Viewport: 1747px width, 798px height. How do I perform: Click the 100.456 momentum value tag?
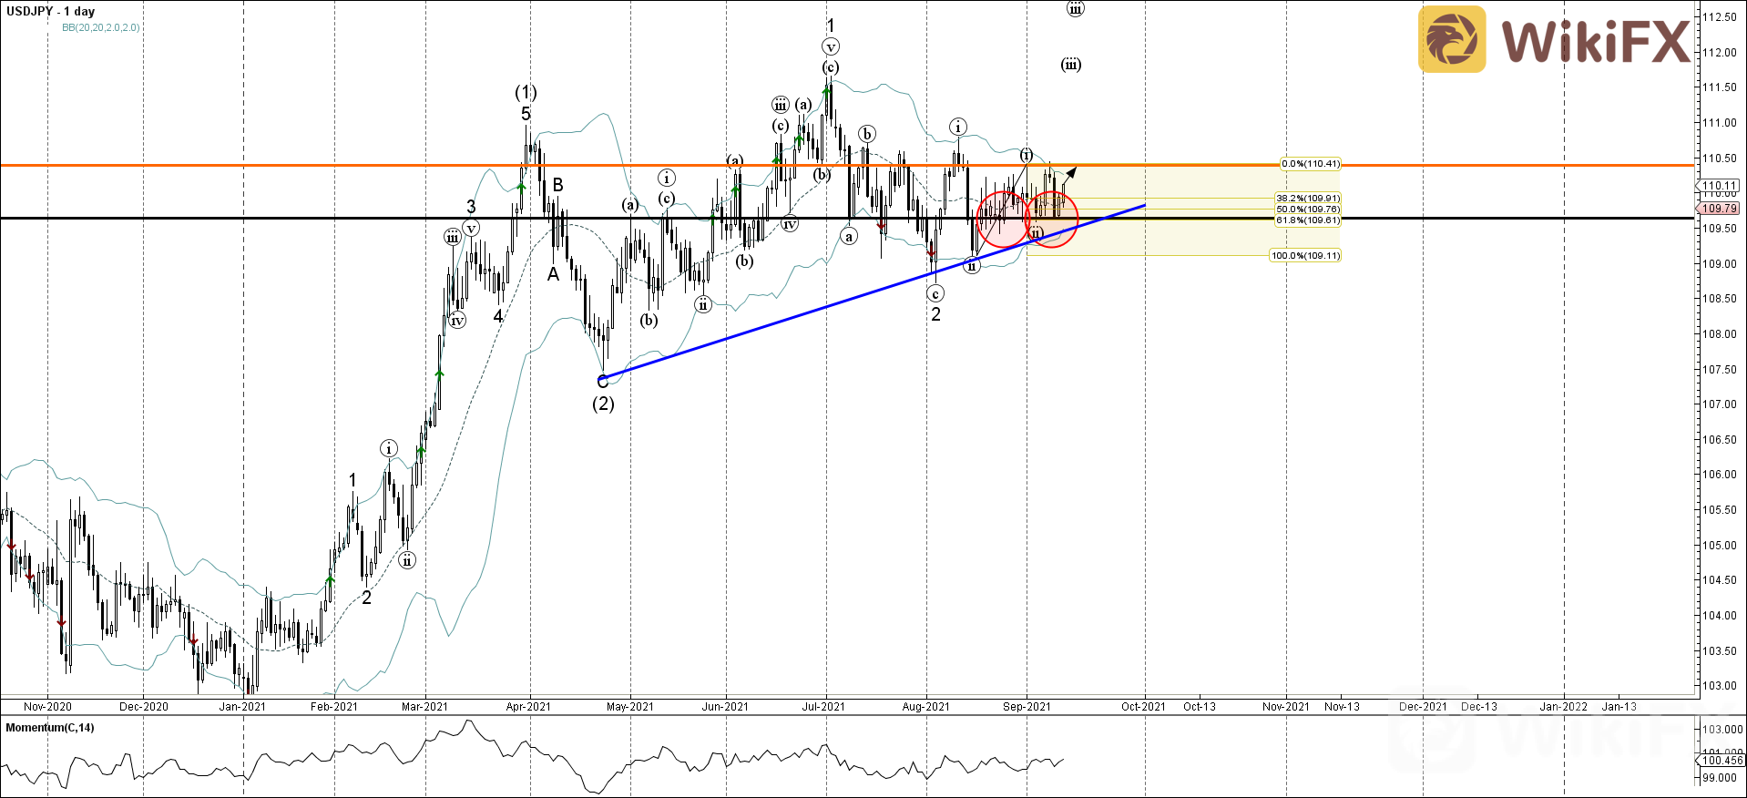tap(1721, 760)
